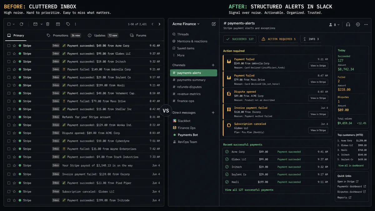
Task: Click the label tag icon in inbox toolbar
Action: point(68,24)
